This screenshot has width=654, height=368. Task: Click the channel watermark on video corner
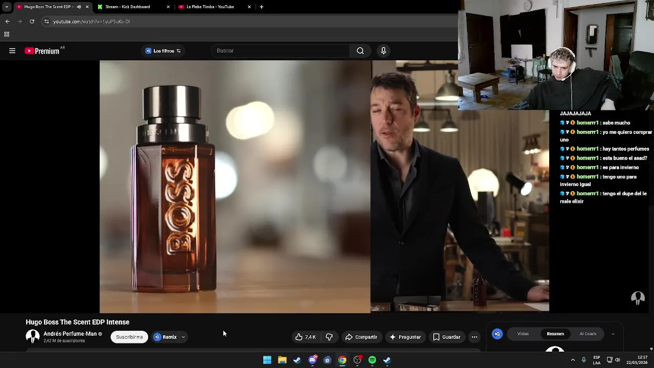638,298
